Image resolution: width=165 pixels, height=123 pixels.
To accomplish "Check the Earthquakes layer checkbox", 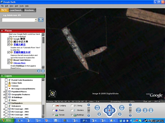I will (x=6, y=103).
